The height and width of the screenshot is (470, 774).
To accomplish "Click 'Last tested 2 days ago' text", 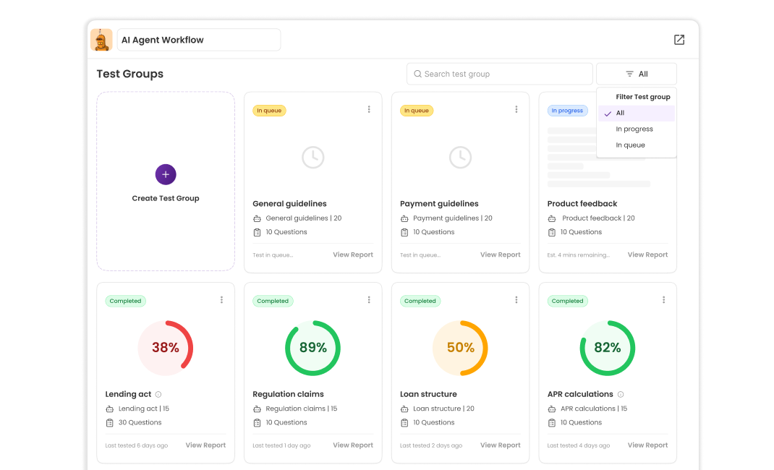I will click(x=431, y=445).
